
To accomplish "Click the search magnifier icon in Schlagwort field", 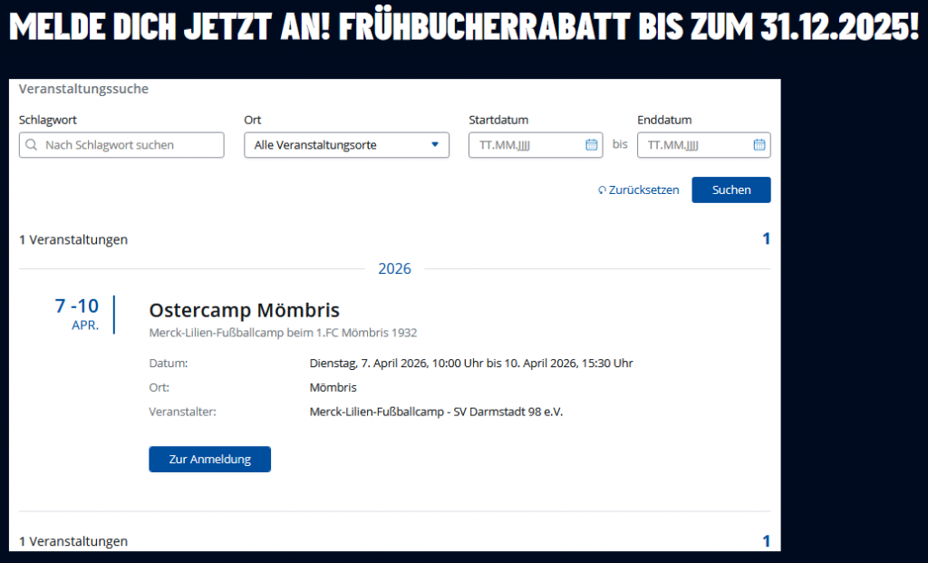I will (x=32, y=145).
